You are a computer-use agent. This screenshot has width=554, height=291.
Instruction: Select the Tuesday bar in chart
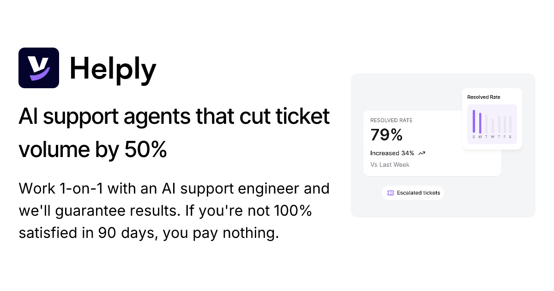coord(486,125)
